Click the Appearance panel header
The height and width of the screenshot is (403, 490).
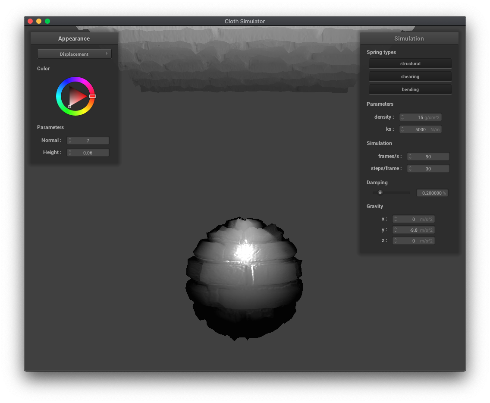(x=74, y=38)
